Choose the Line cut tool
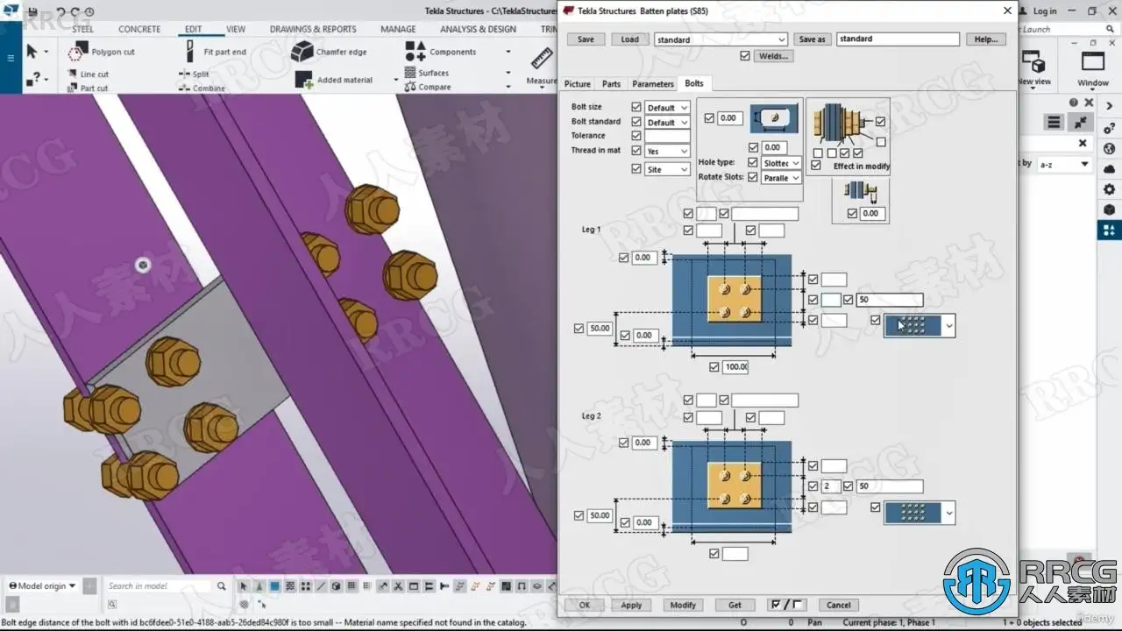Image resolution: width=1122 pixels, height=631 pixels. [88, 74]
